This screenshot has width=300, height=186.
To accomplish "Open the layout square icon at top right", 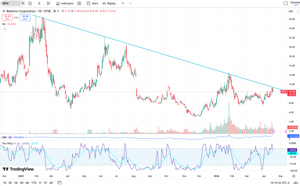I will [286, 4].
